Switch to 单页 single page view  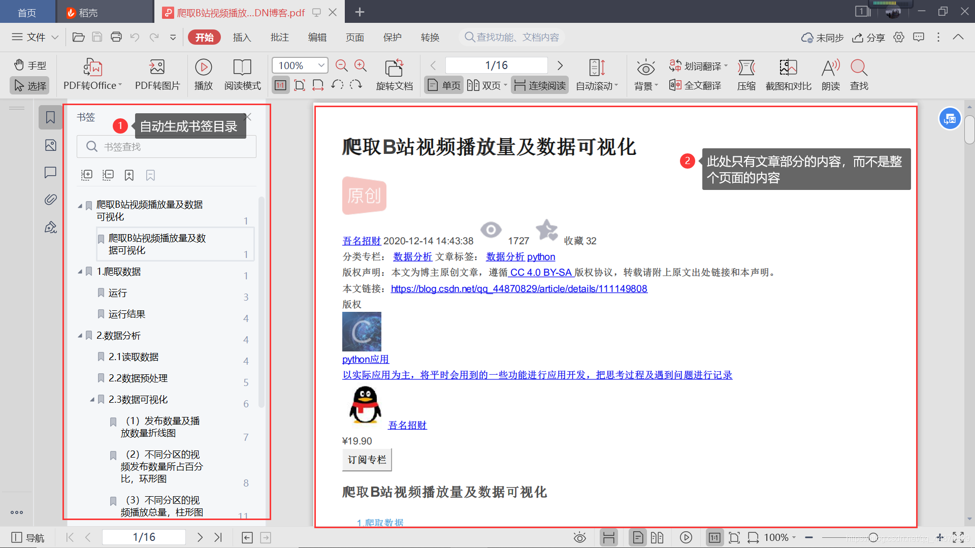444,85
